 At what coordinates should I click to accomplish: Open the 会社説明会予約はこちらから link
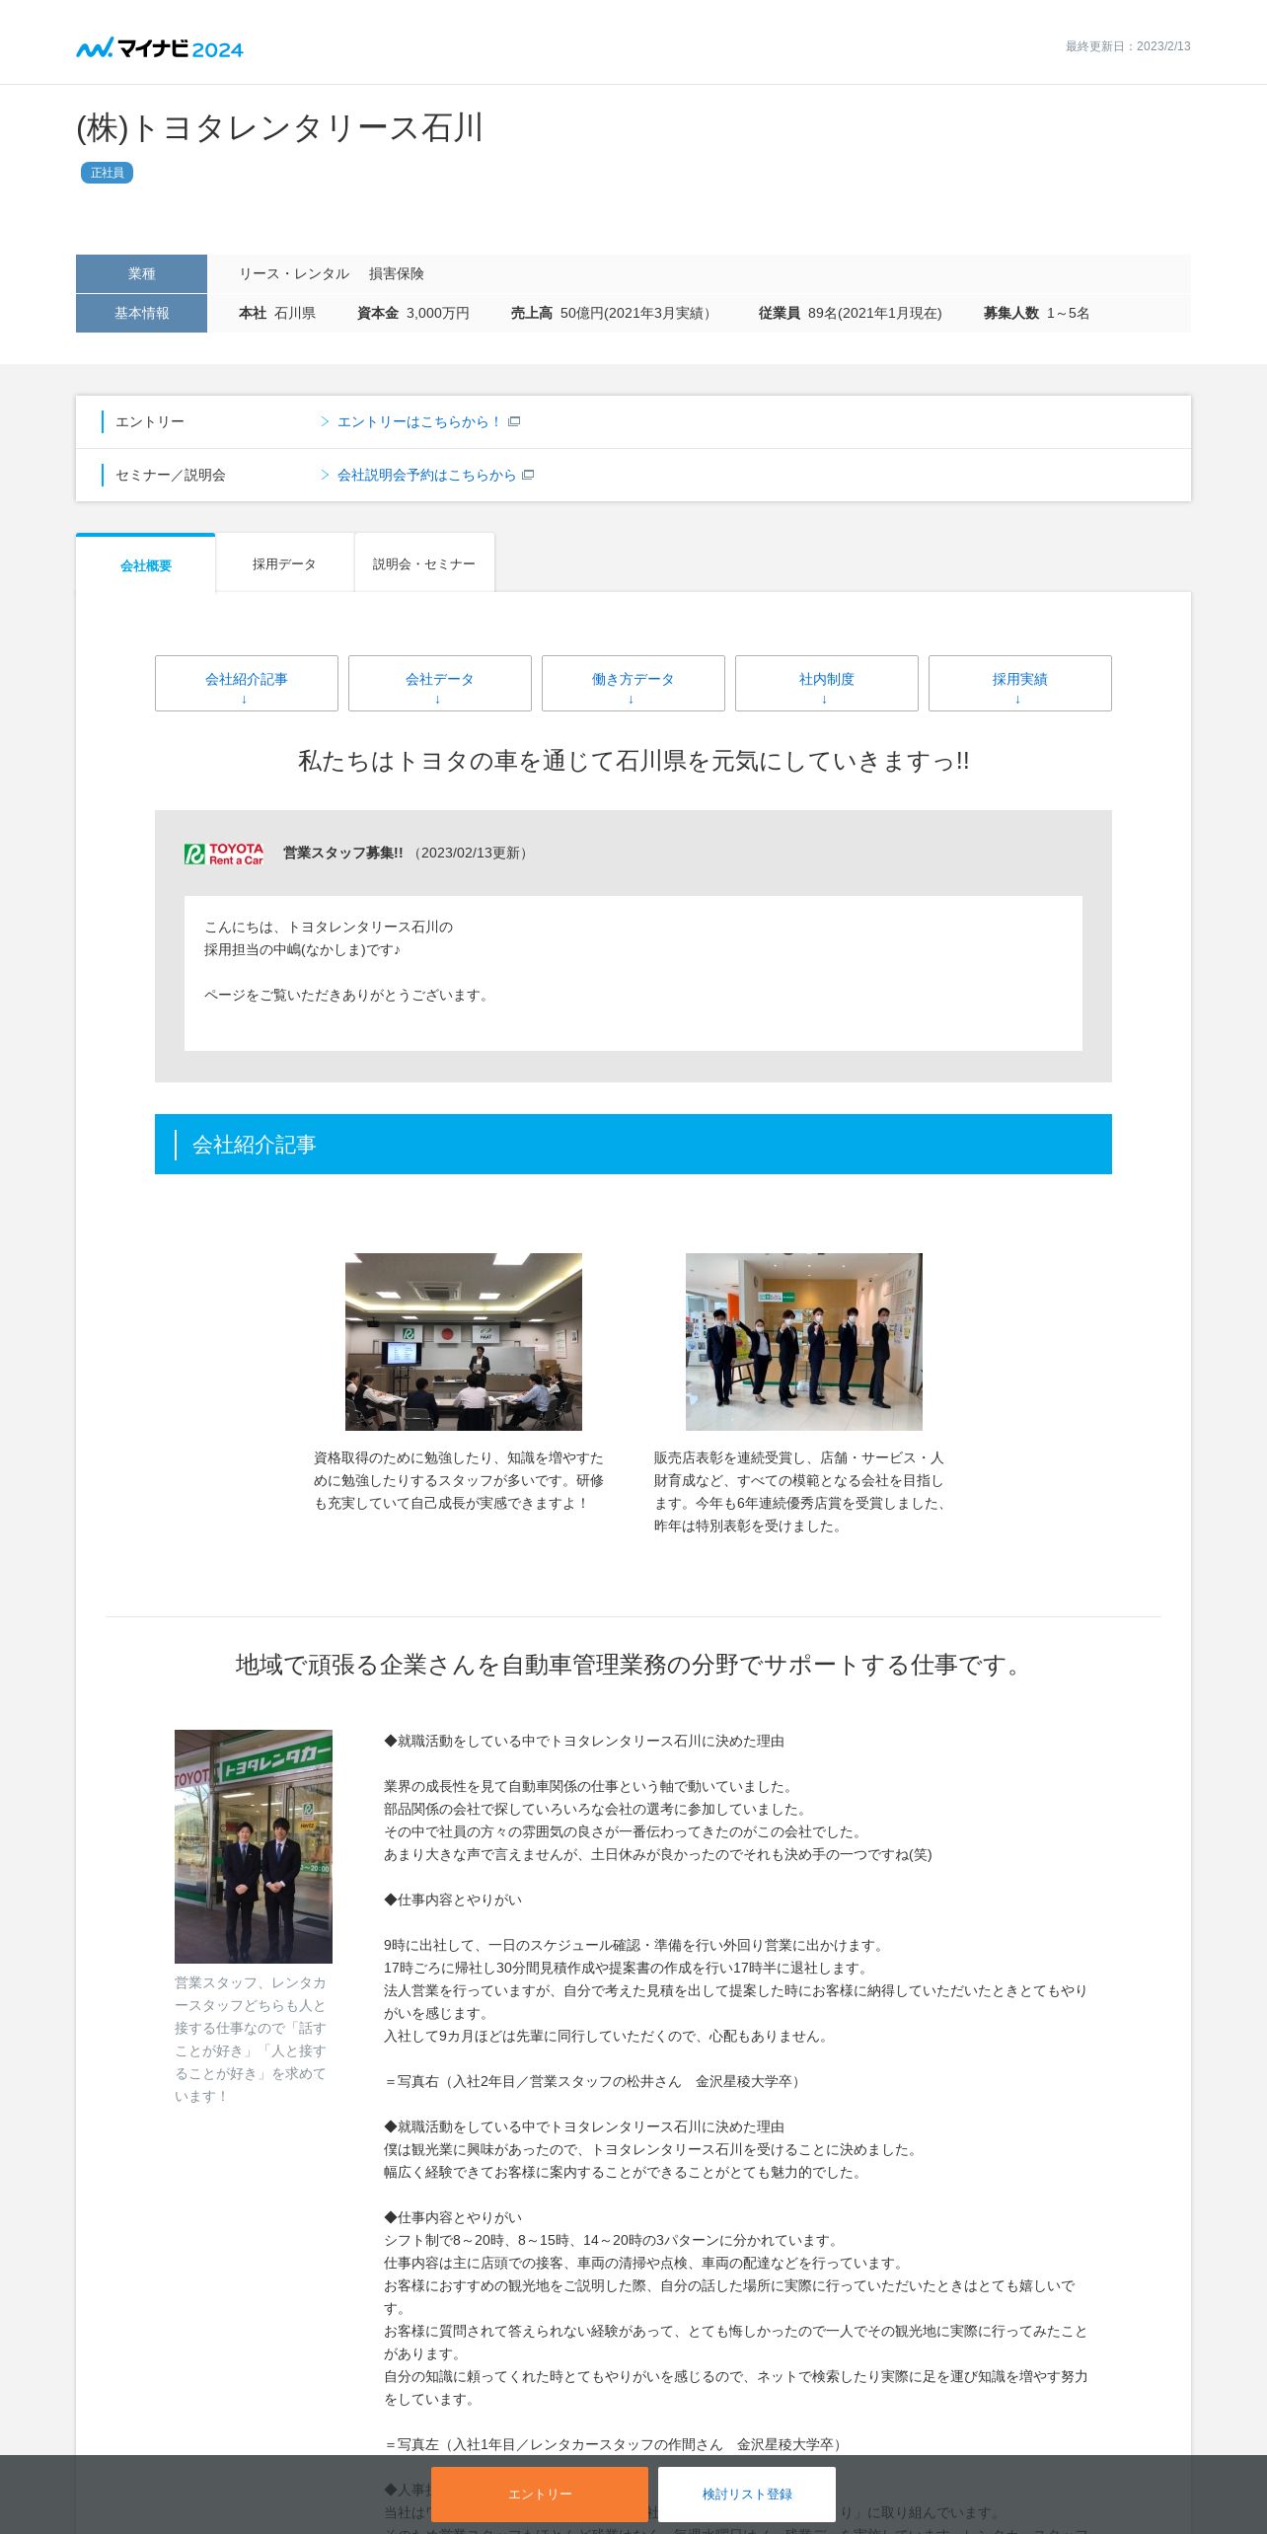click(x=426, y=475)
